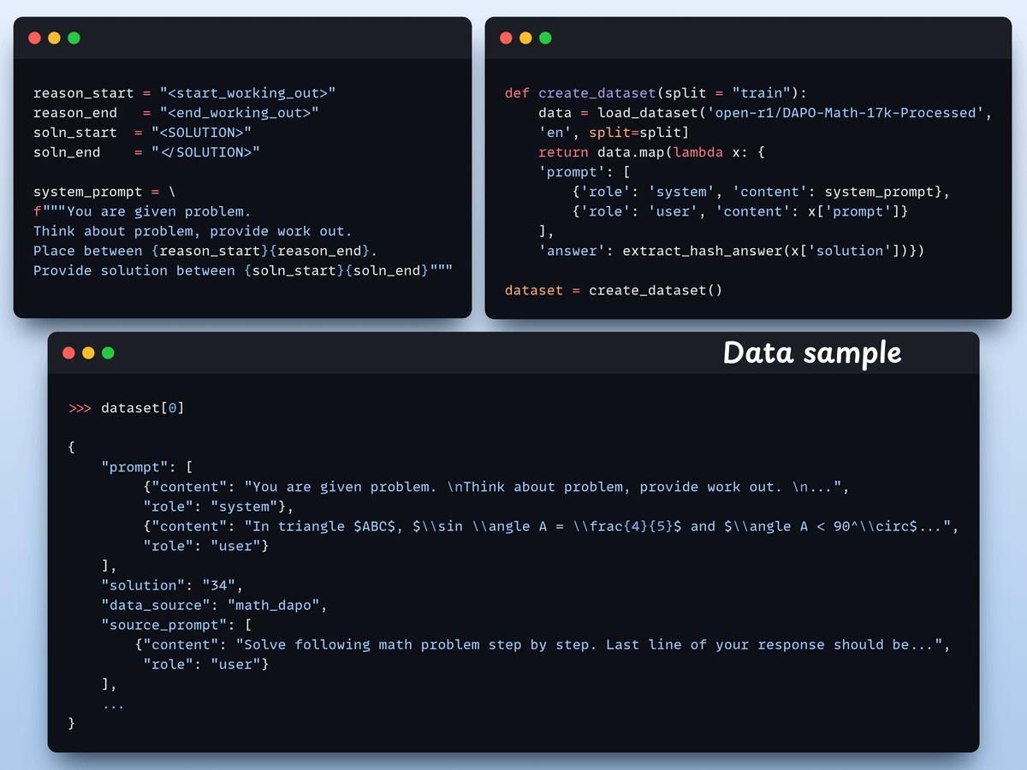Click the "solution": "34" line
The image size is (1027, 770).
pyautogui.click(x=172, y=585)
